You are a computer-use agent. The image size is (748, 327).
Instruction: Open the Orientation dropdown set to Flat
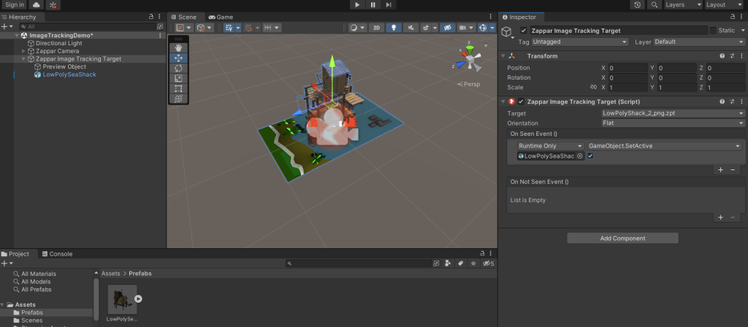point(672,123)
